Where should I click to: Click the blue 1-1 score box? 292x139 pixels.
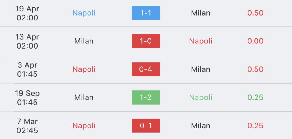click(x=146, y=13)
